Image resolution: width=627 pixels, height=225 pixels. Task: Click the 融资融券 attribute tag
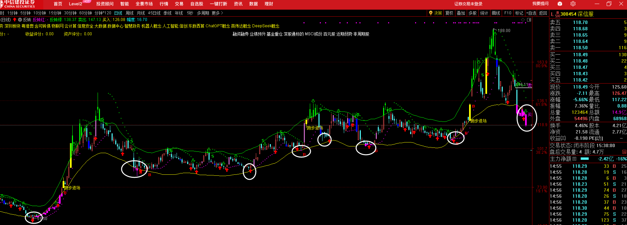[x=241, y=34]
